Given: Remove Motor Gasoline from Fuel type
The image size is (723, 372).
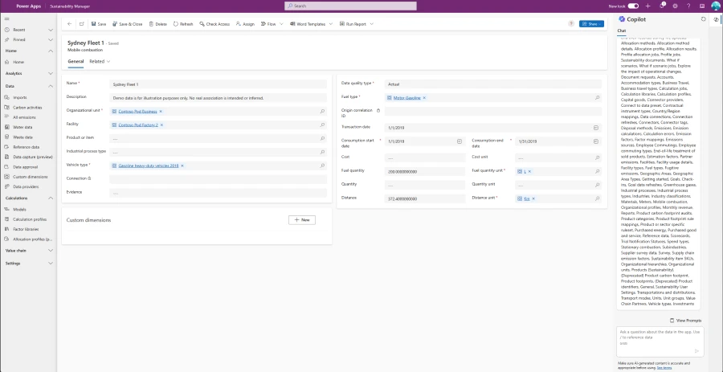Looking at the screenshot, I should point(424,97).
